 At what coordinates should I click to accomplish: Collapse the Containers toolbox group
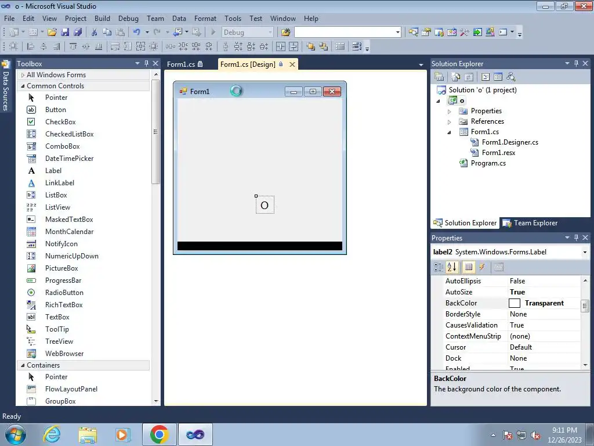[x=23, y=365]
